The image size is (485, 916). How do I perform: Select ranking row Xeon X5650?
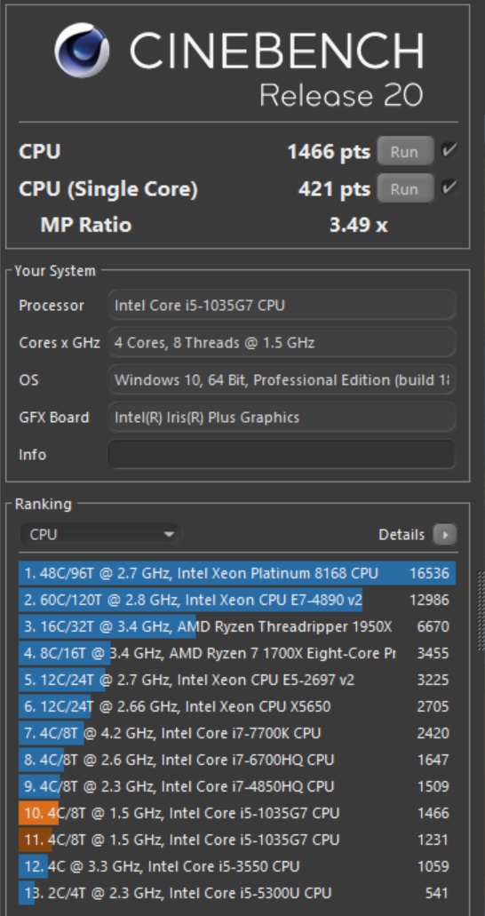tap(237, 706)
